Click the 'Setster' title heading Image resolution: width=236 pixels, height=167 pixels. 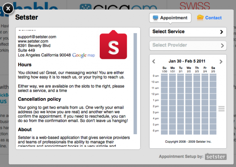pyautogui.click(x=27, y=17)
